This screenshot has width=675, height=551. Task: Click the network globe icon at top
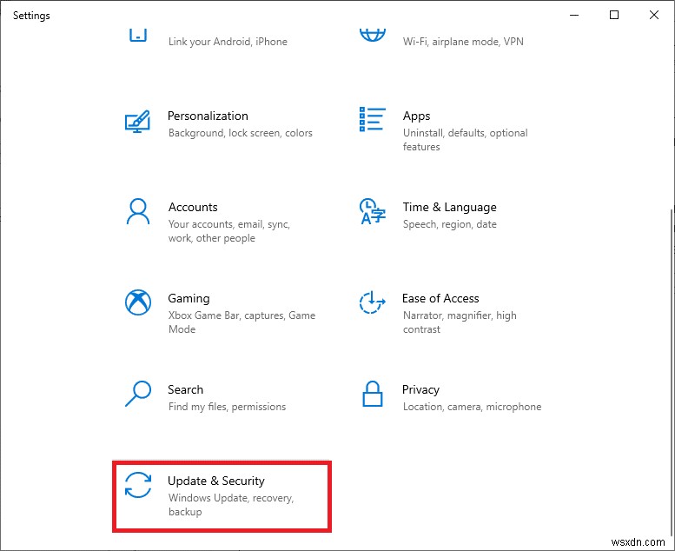(372, 35)
